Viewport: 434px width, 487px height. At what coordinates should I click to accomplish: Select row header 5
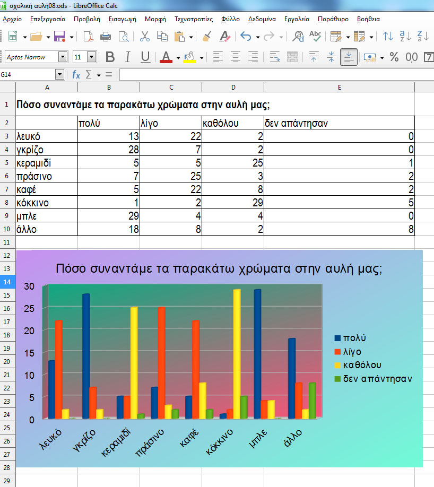pos(7,162)
